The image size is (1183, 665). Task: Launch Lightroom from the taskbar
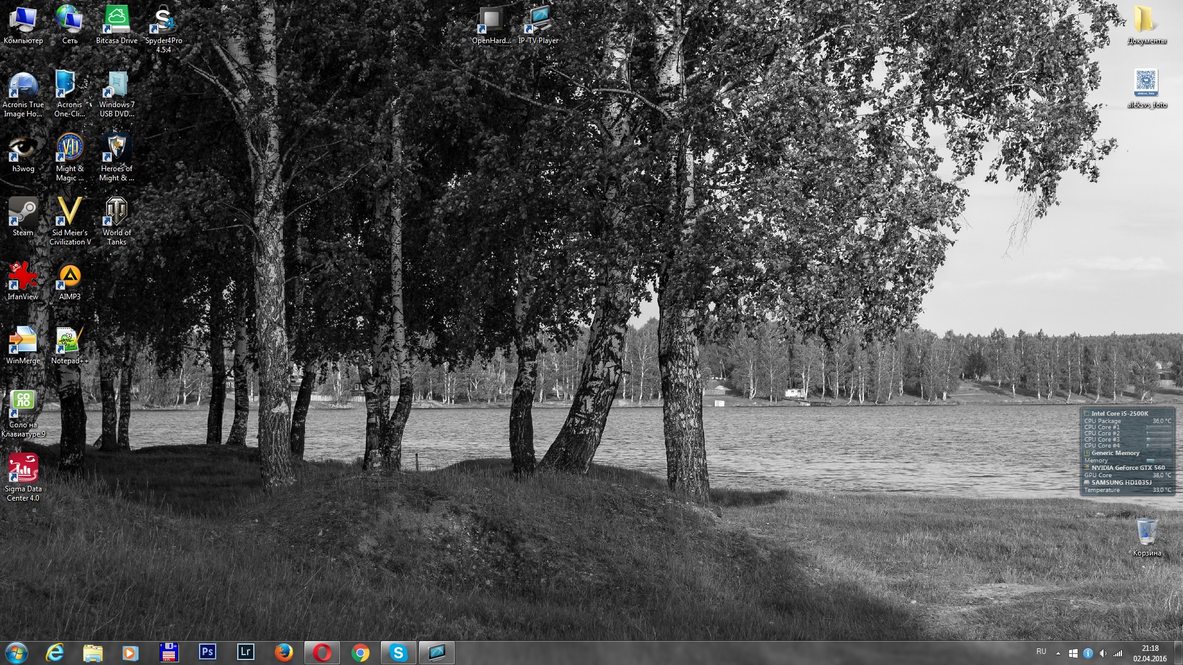point(245,652)
